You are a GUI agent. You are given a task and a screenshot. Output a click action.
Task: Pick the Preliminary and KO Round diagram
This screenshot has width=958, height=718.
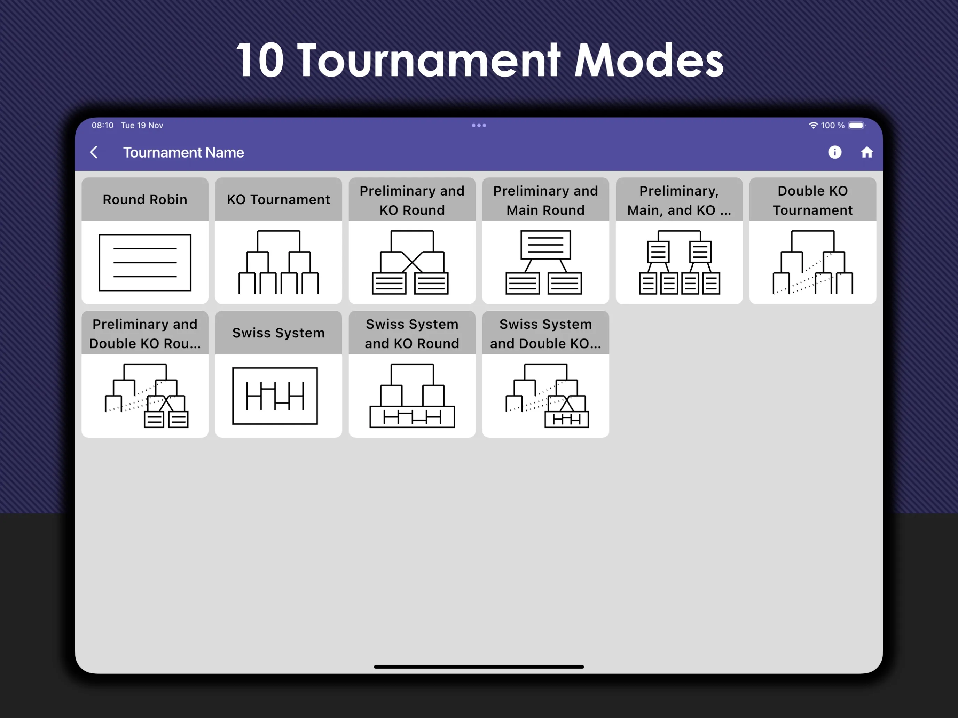pyautogui.click(x=410, y=262)
